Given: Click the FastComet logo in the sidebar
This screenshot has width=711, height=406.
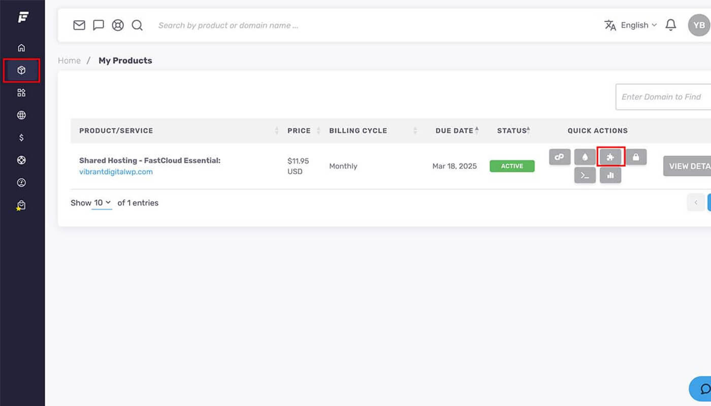Looking at the screenshot, I should coord(23,17).
